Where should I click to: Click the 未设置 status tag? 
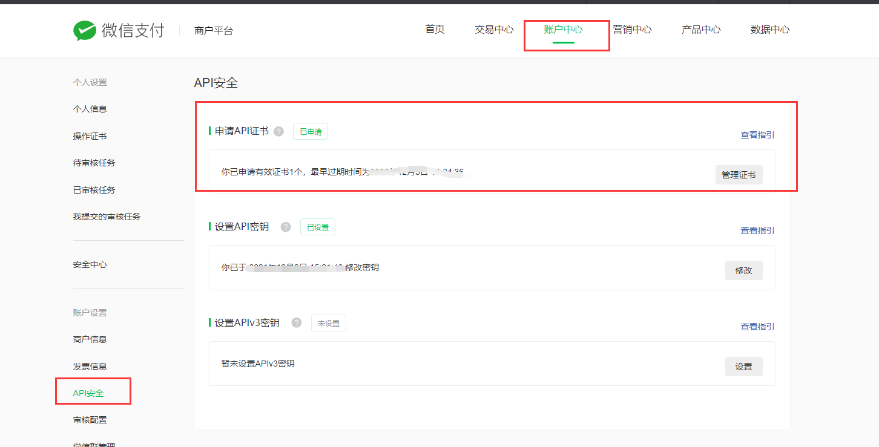[x=329, y=323]
